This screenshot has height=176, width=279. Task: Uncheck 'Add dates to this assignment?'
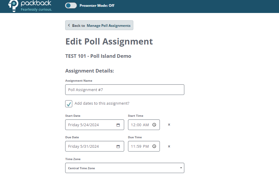tap(68, 104)
